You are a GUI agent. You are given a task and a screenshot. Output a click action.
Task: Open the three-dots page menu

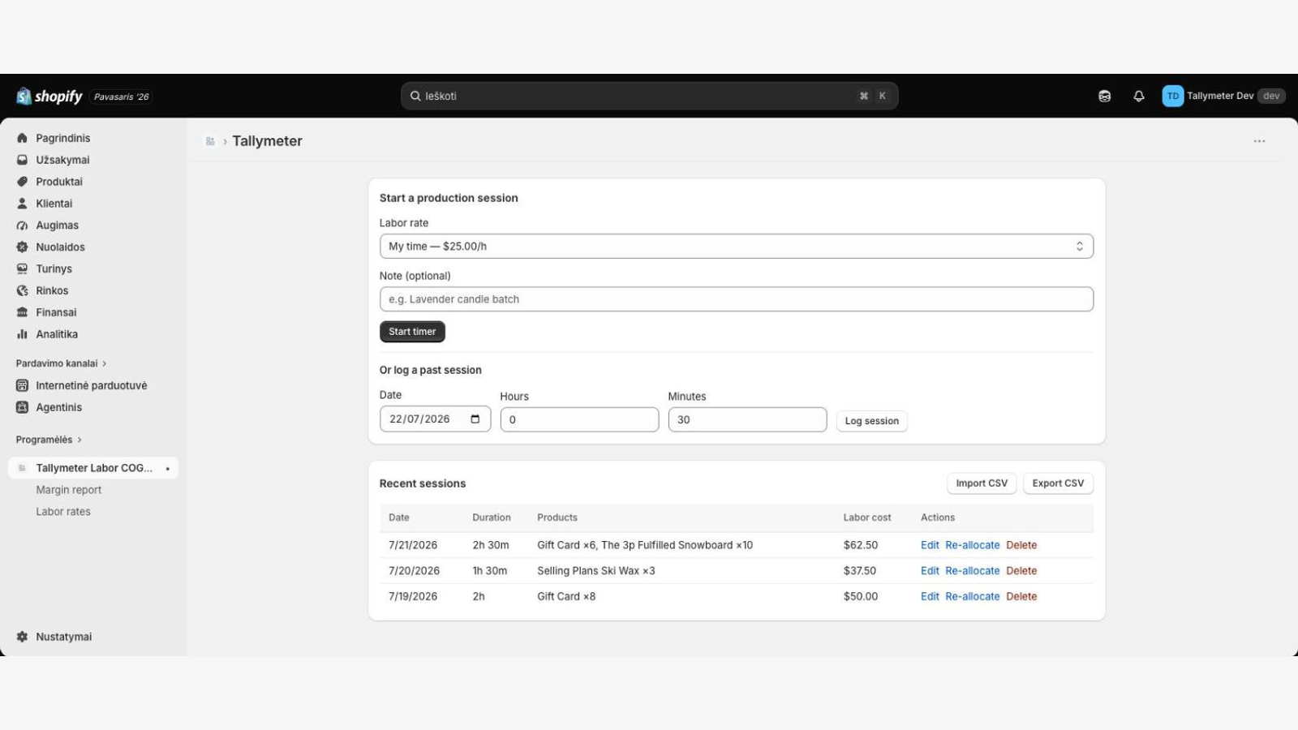click(x=1259, y=141)
